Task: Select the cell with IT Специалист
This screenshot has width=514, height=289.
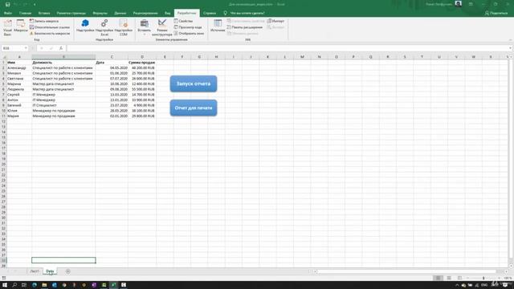Action: pyautogui.click(x=63, y=105)
